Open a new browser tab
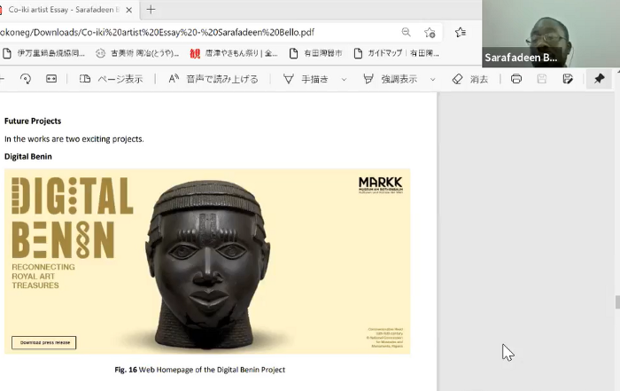 coord(151,10)
